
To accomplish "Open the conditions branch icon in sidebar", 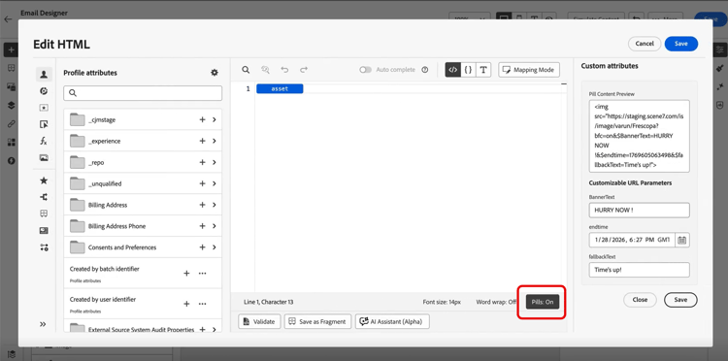I will click(44, 197).
